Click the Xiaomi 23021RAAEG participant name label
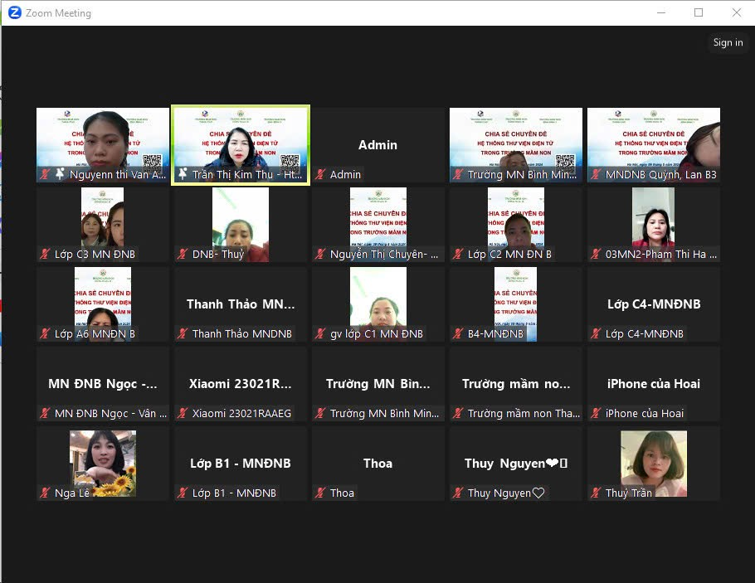Screen dimensions: 755x583 pos(241,414)
